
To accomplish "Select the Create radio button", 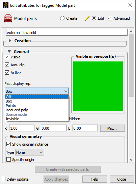I will [62, 18].
